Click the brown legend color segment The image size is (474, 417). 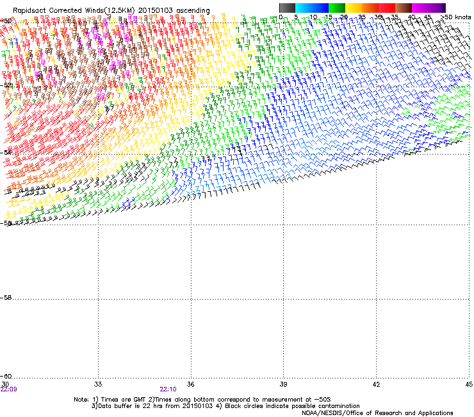coord(404,8)
